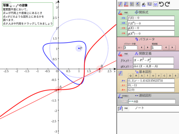Click the 作成 button in 関数定義 section
179x134 pixels.
click(126, 54)
